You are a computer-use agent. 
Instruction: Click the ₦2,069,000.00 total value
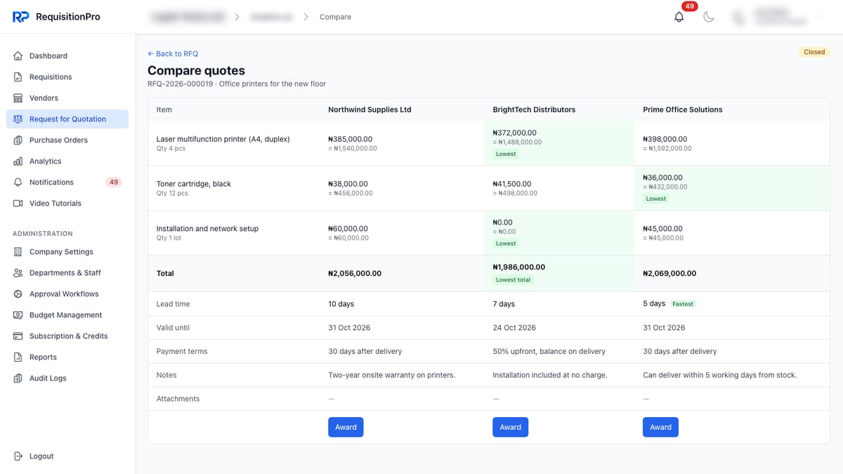(669, 273)
